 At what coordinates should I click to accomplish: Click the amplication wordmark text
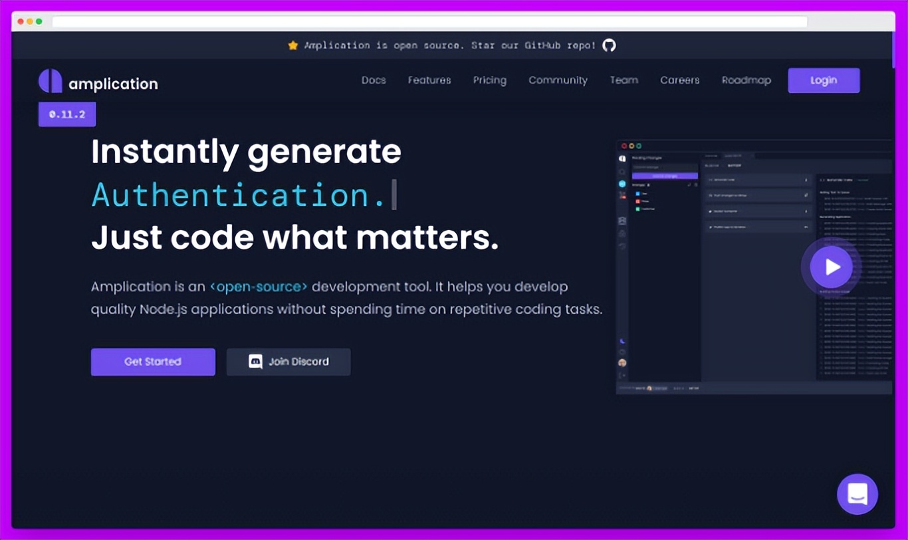point(113,84)
